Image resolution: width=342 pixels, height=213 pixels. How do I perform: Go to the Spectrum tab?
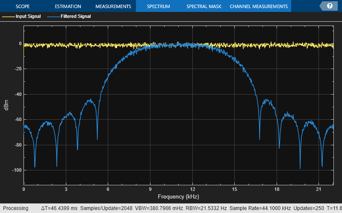158,6
